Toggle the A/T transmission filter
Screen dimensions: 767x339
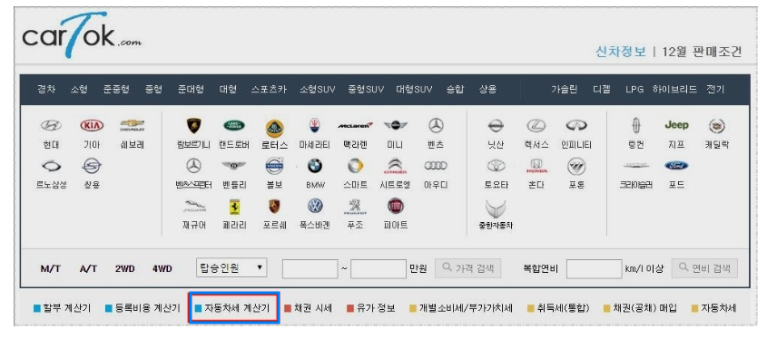tap(88, 268)
